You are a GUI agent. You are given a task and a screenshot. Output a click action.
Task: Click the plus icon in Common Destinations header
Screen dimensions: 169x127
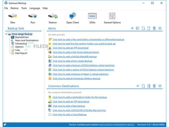coord(138,86)
